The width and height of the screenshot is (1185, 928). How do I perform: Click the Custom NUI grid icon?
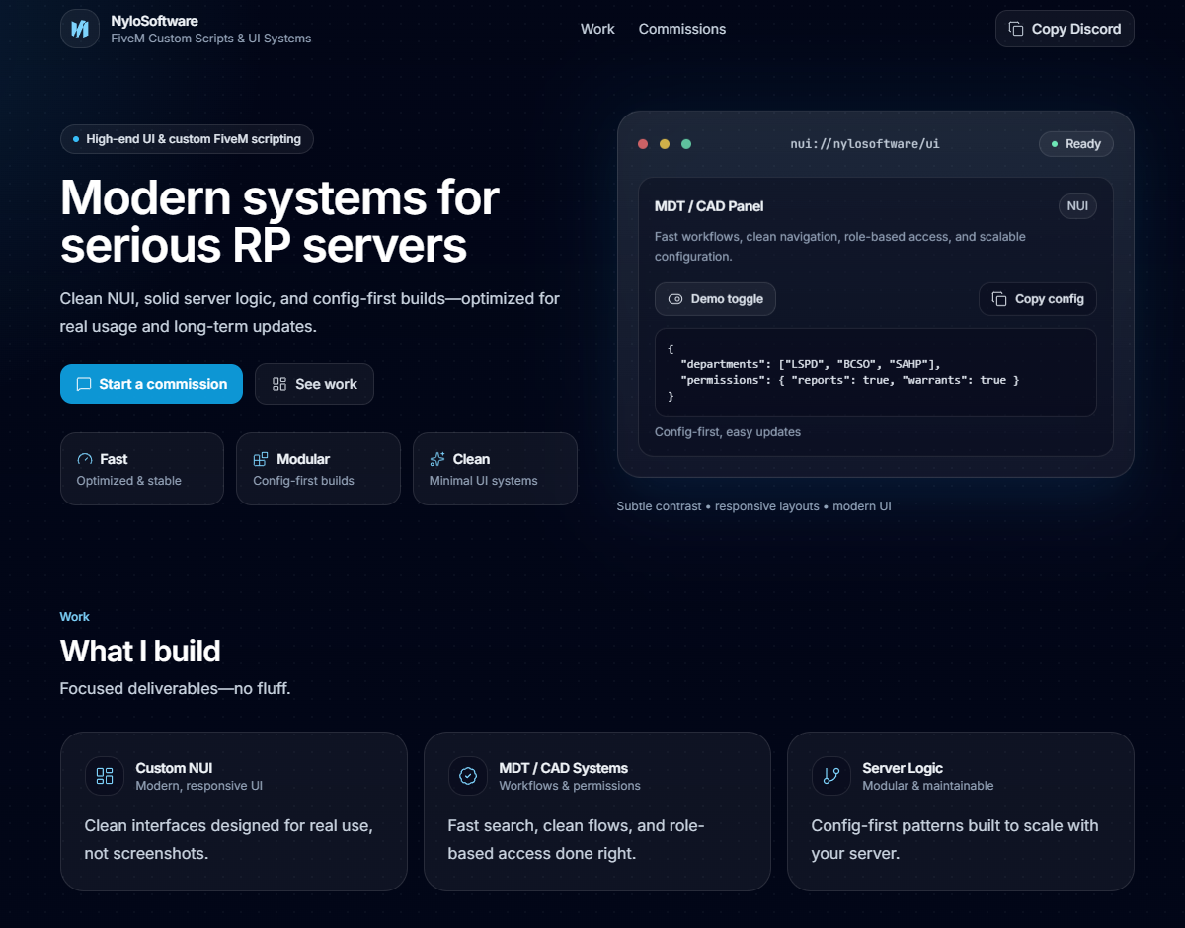tap(105, 776)
